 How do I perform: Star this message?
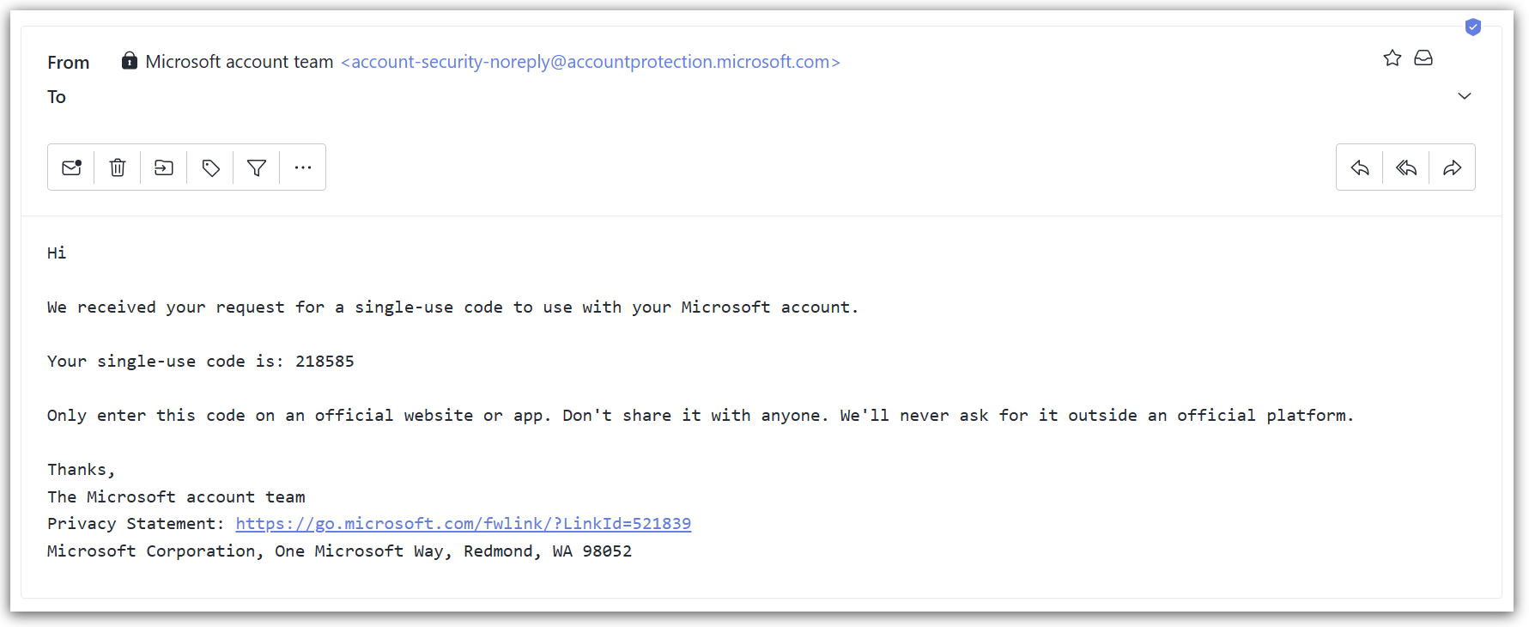click(x=1392, y=58)
